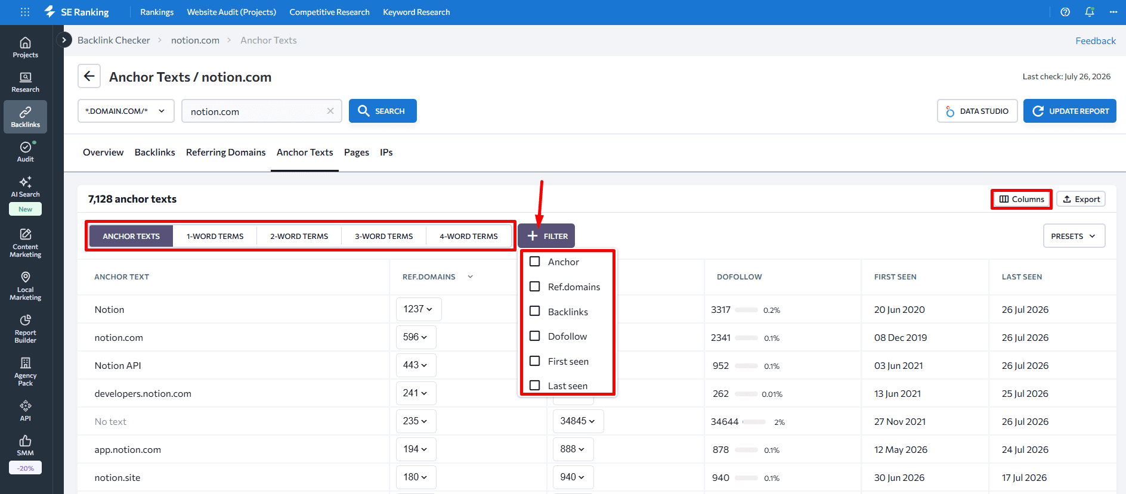Select the 1-WORD TERMS tab

215,236
